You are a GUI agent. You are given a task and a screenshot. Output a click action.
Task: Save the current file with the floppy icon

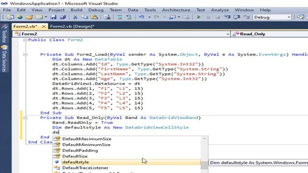tap(53, 17)
